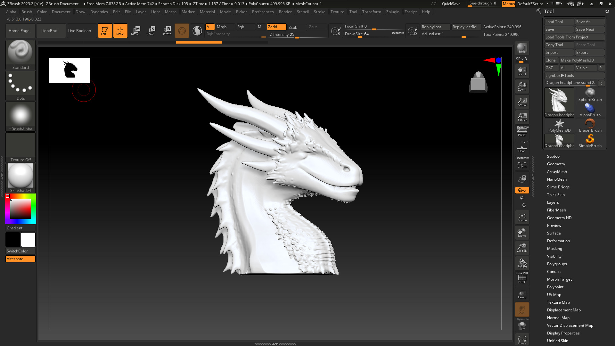Viewport: 615px width, 346px height.
Task: Toggle Persp perspective view
Action: point(522,132)
